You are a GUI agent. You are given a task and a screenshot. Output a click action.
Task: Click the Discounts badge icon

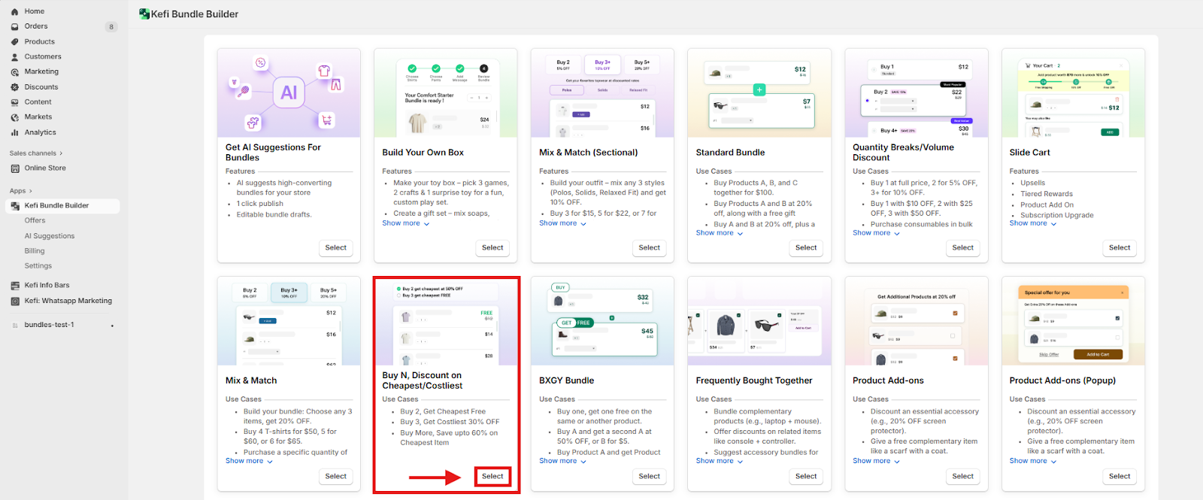tap(14, 87)
